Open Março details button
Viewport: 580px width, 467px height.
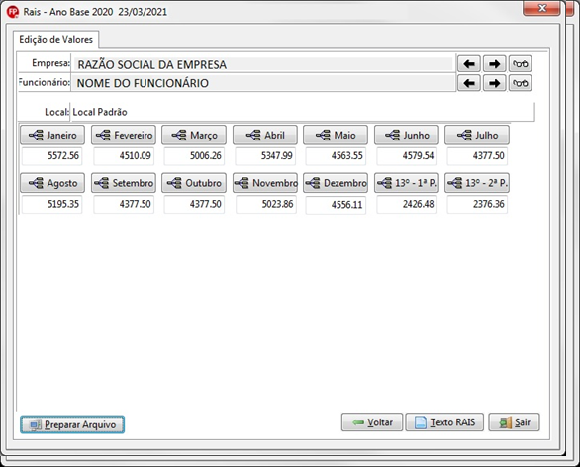click(194, 135)
